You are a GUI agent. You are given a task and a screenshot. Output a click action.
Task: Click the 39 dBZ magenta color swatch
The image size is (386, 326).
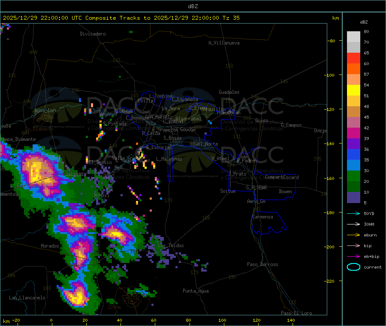tap(353, 133)
